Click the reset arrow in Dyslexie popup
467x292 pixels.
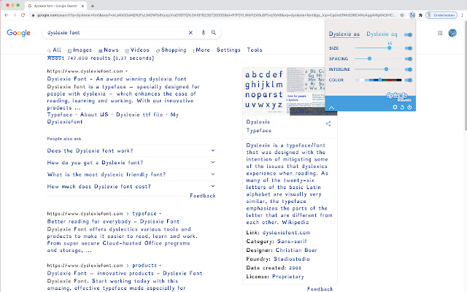point(402,107)
